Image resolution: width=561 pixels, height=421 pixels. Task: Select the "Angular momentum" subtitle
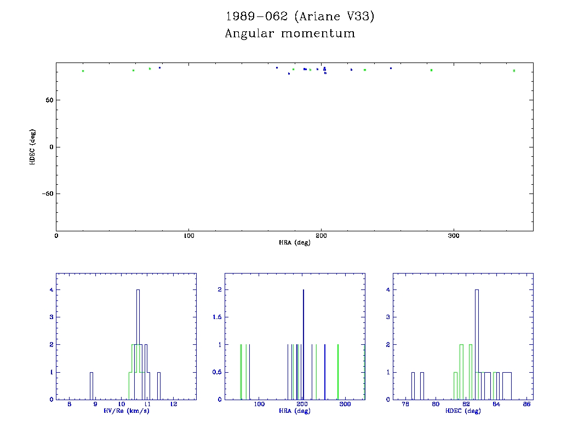point(290,33)
